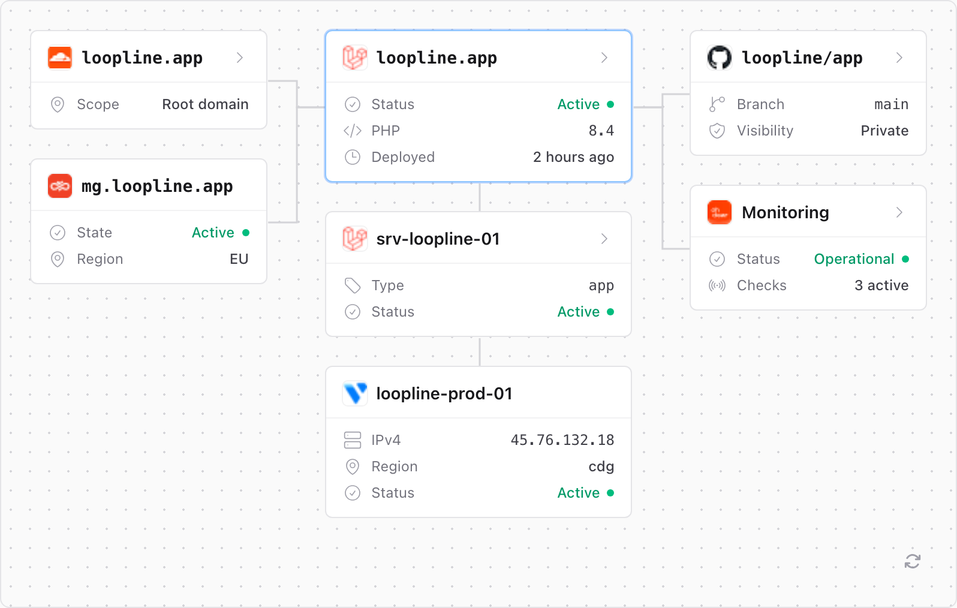957x608 pixels.
Task: Click the Visibility shield icon
Action: point(717,131)
